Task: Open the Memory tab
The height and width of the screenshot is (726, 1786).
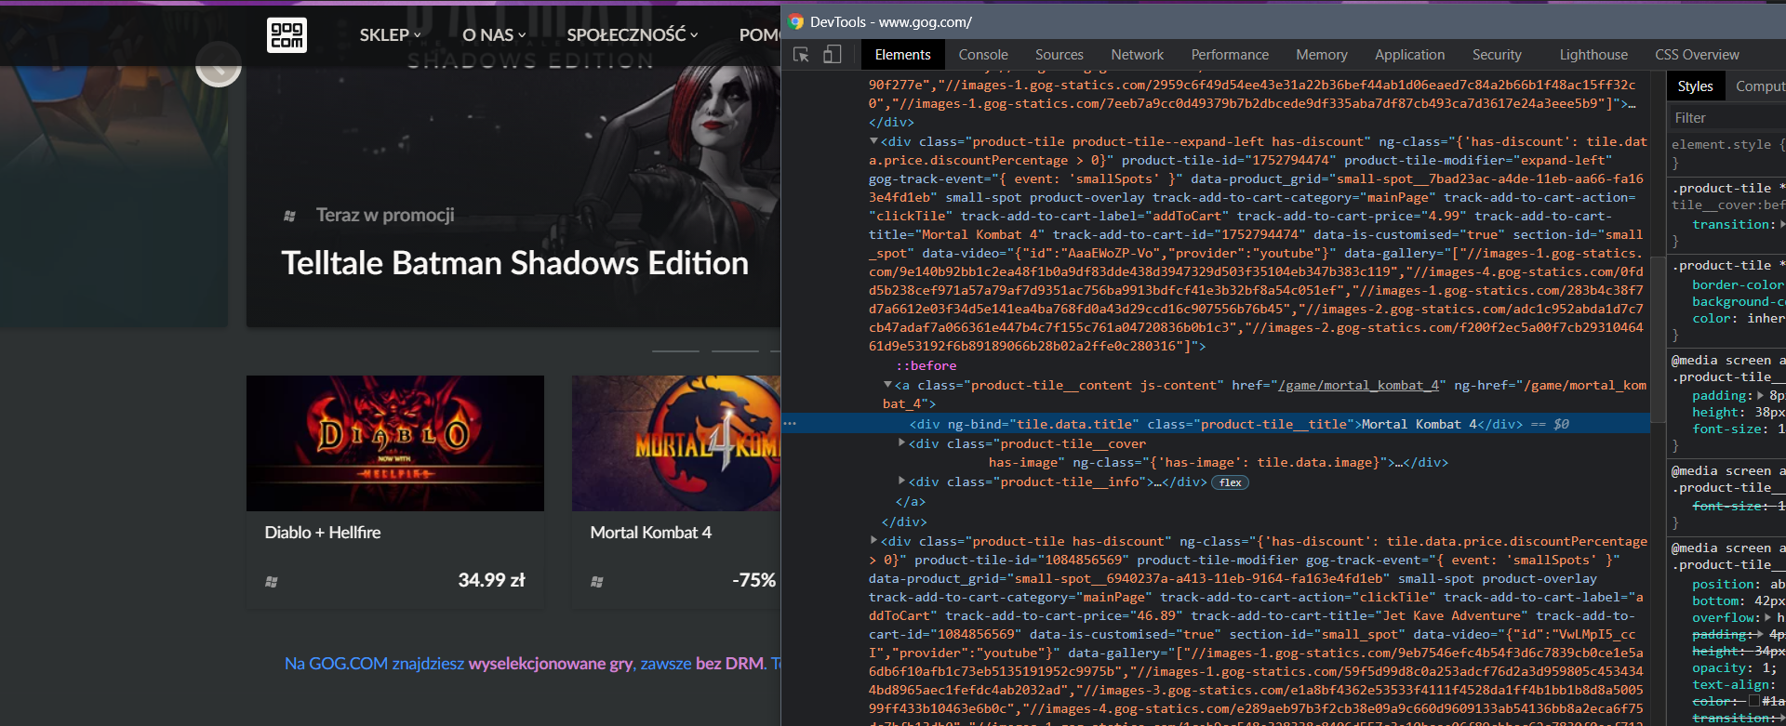Action: pos(1321,55)
